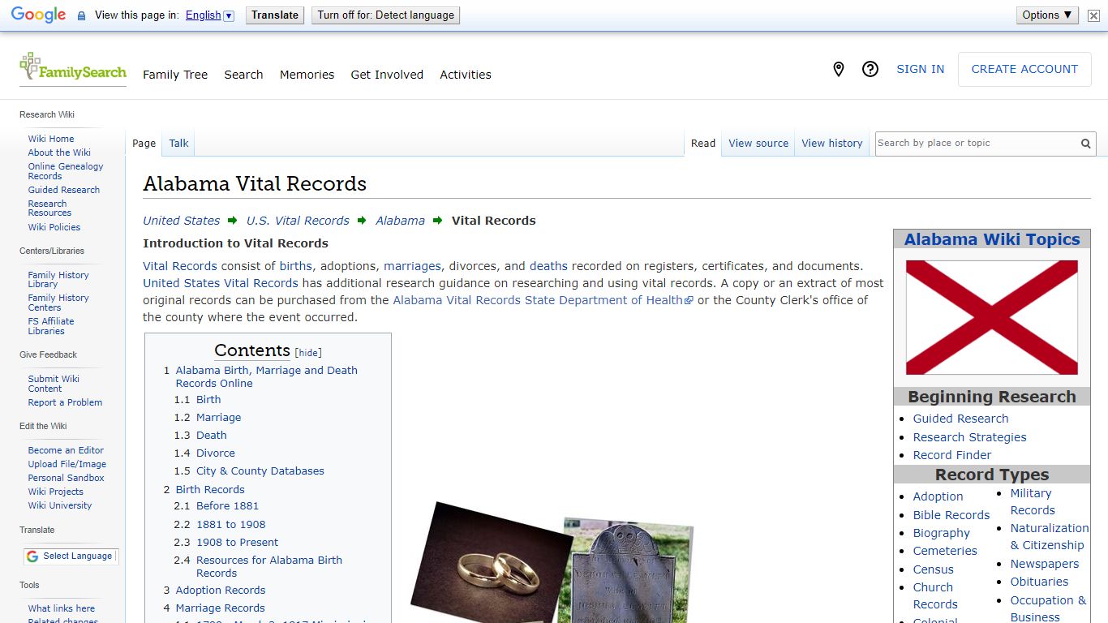This screenshot has width=1108, height=623.
Task: Open Wiki Home in sidebar
Action: [x=51, y=139]
